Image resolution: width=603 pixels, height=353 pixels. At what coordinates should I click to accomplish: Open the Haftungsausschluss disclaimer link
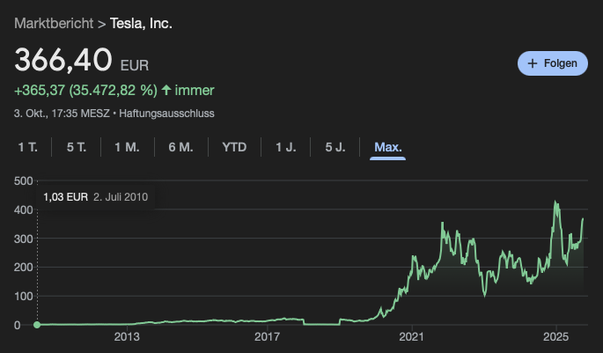[167, 113]
